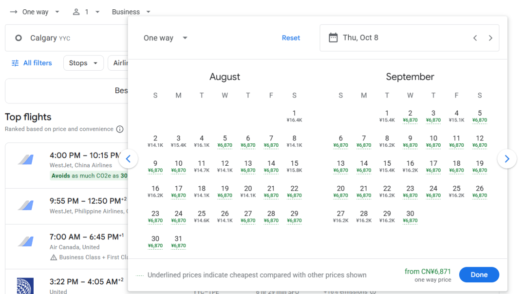Open the info icon next to ranking text
Image resolution: width=526 pixels, height=294 pixels.
[x=120, y=129]
